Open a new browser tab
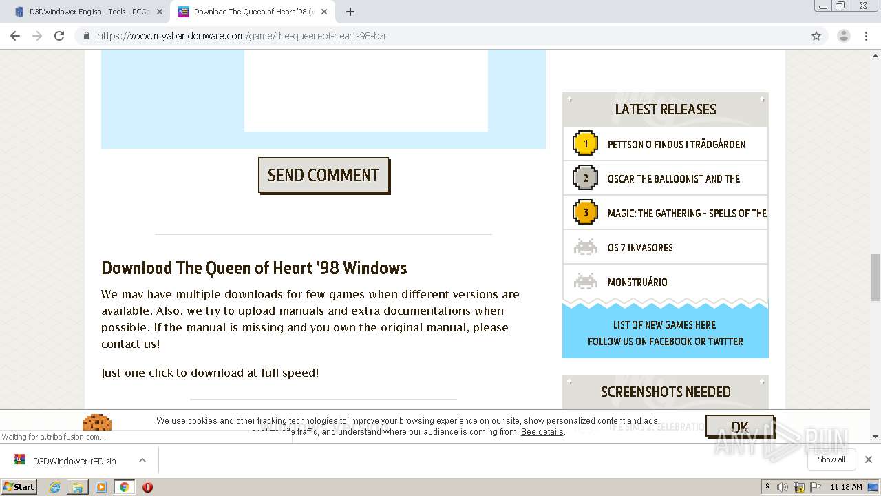 pos(350,12)
